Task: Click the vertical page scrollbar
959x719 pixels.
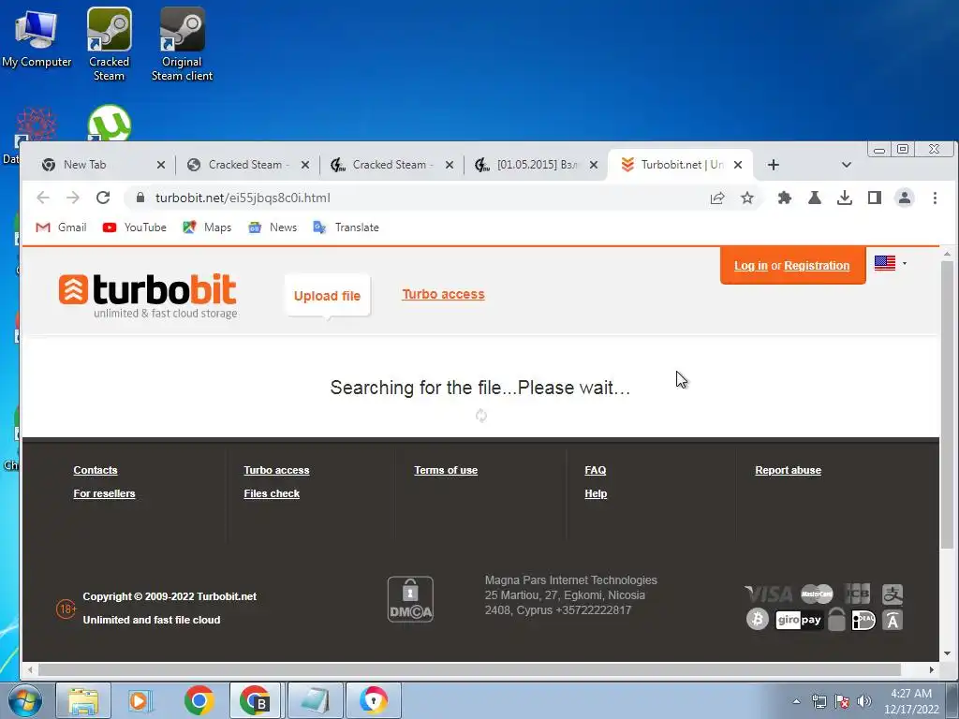Action: pos(947,404)
